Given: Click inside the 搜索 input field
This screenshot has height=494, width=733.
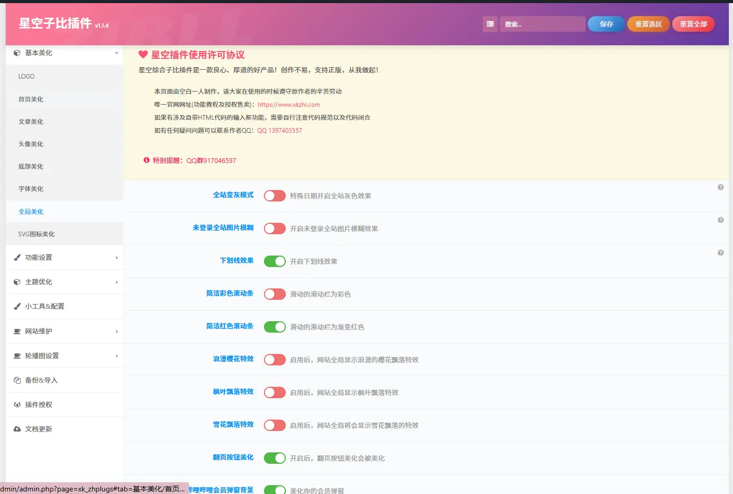Looking at the screenshot, I should tap(542, 24).
